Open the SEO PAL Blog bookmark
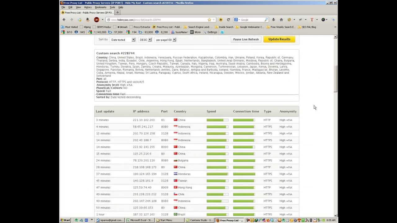Image resolution: width=397 pixels, height=223 pixels. pyautogui.click(x=307, y=27)
